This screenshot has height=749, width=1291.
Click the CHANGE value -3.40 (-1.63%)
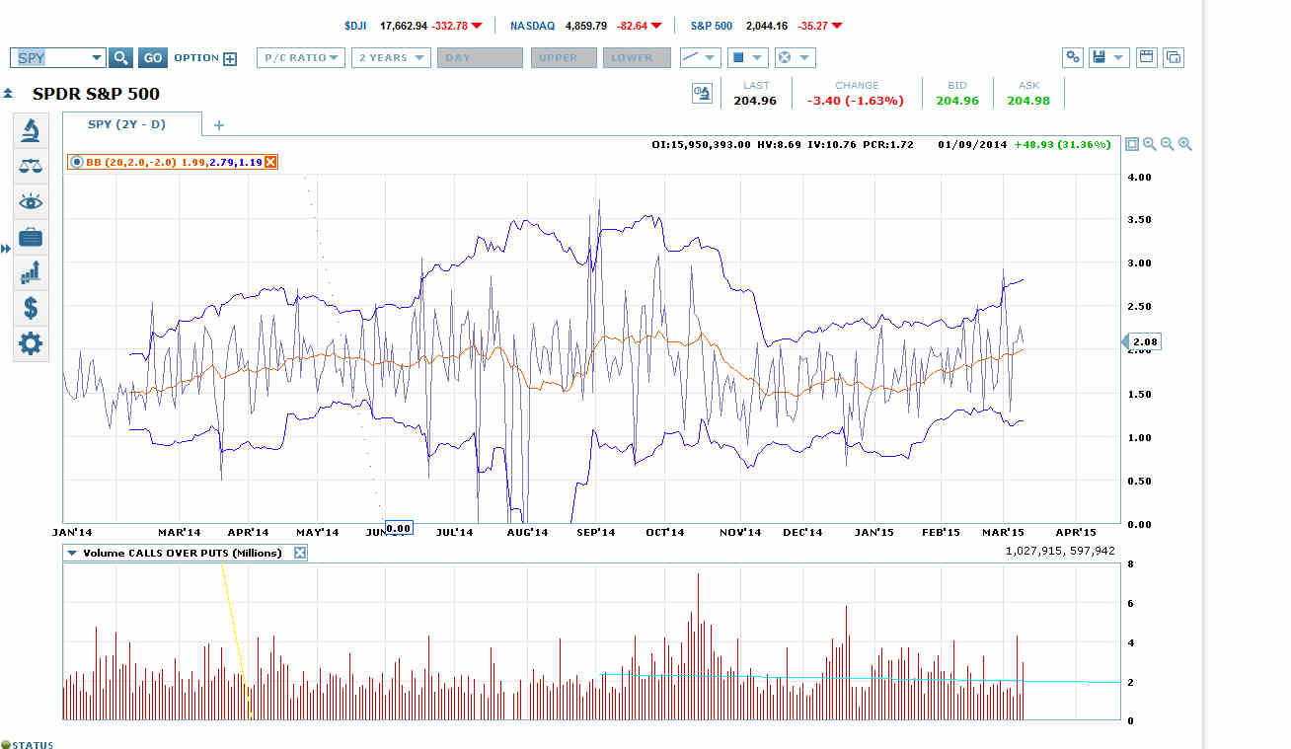click(856, 101)
